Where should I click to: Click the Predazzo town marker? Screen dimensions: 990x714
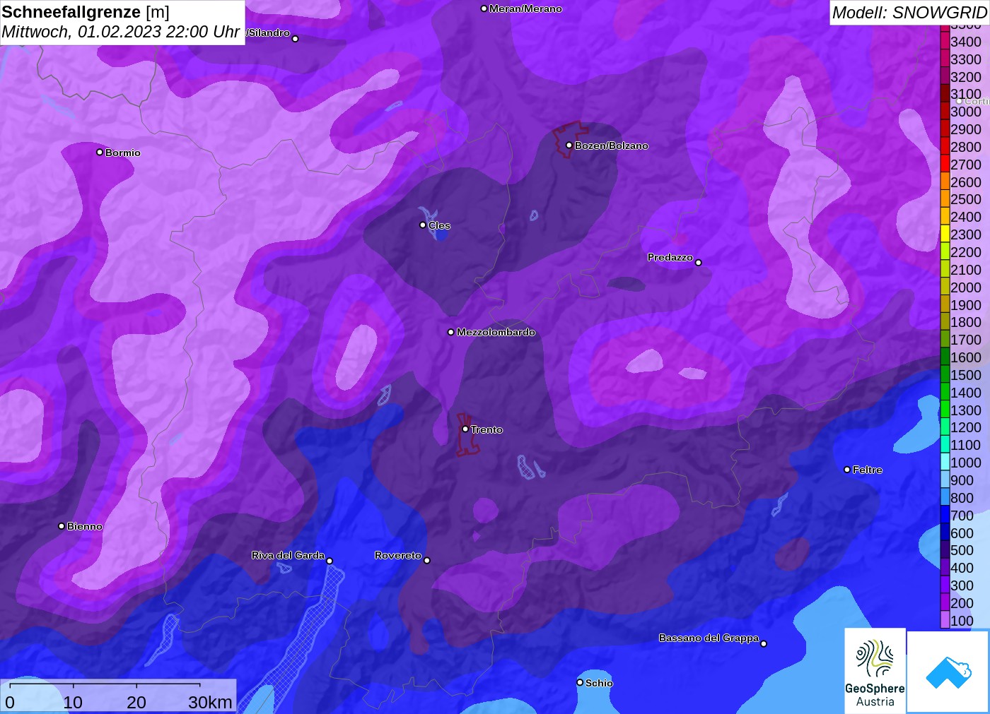coord(699,263)
